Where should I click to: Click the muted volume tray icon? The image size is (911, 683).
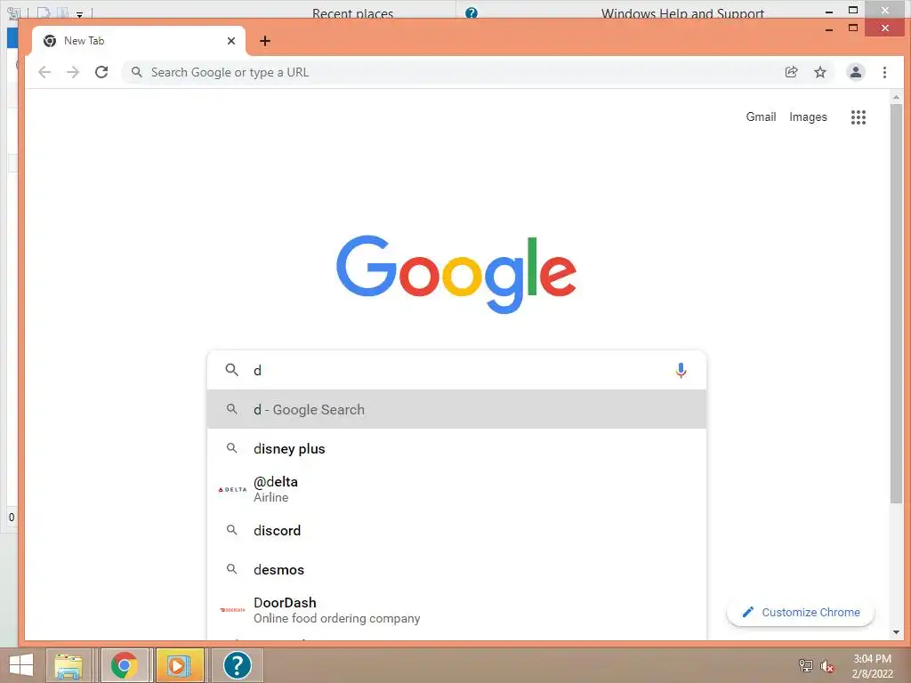pos(827,666)
